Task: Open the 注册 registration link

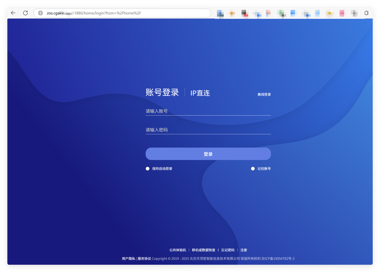Action: [244, 250]
